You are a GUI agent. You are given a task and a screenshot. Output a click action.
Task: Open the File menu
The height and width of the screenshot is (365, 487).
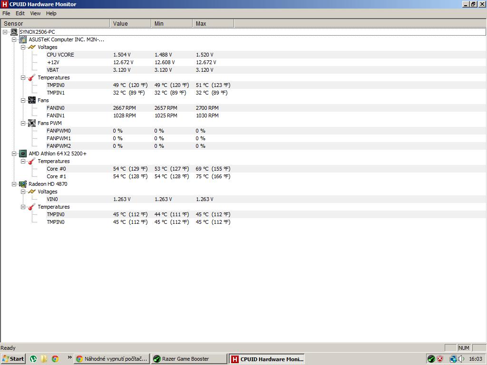[6, 13]
